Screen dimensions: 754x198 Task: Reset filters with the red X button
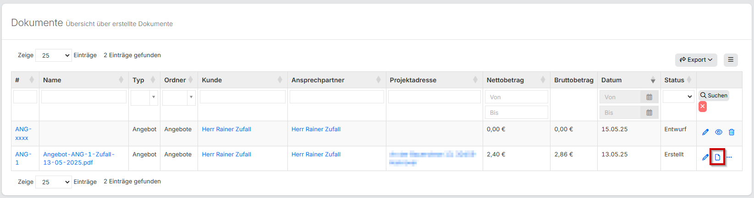[702, 107]
